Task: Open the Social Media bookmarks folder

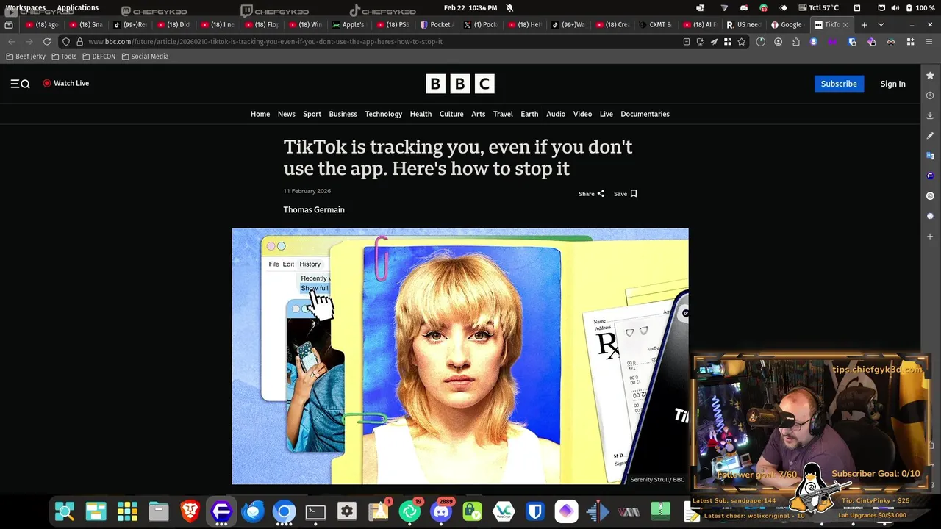Action: click(x=145, y=57)
